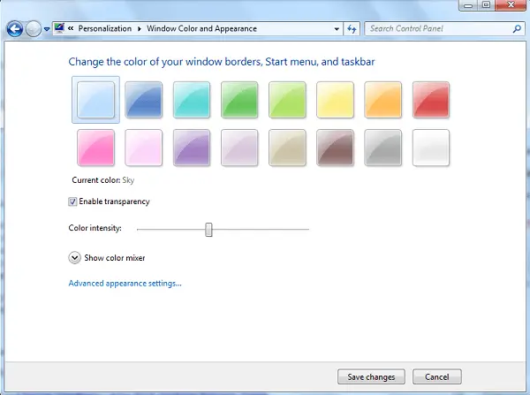Click the search magnifier icon
Viewport: 530px width, 395px height.
click(x=517, y=29)
